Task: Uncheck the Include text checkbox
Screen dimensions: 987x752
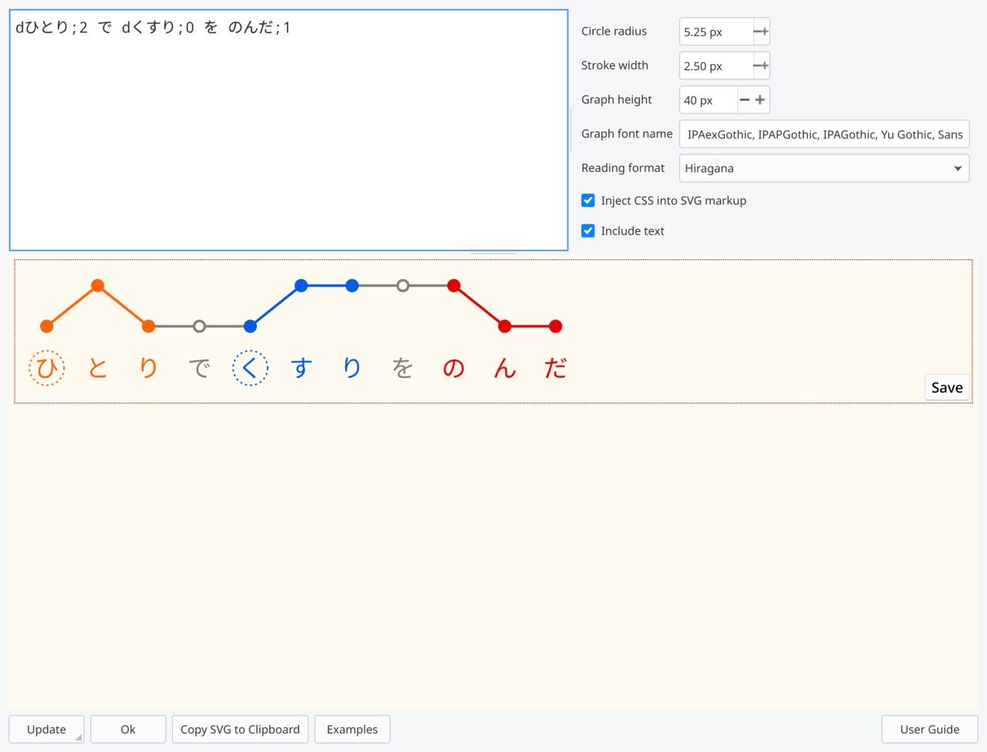Action: (588, 231)
